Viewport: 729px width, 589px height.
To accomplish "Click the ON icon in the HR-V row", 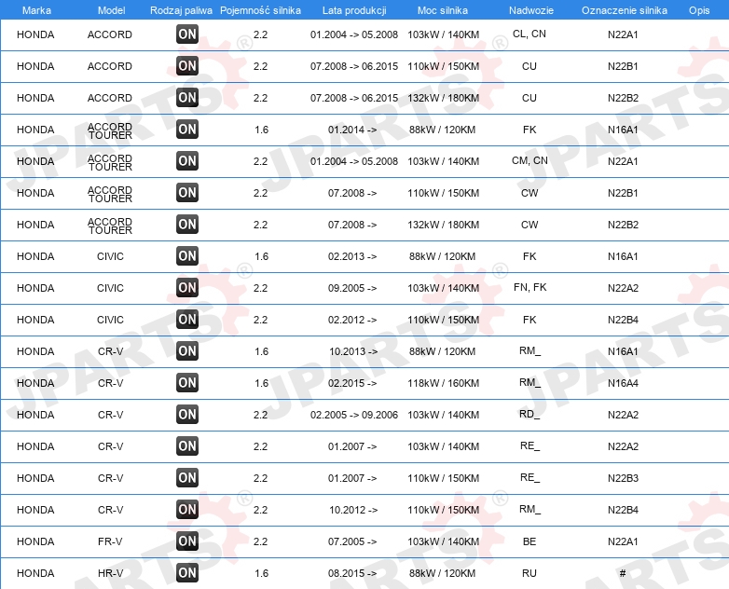I will click(x=187, y=573).
